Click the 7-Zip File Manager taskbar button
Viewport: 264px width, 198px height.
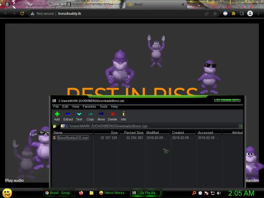pyautogui.click(x=145, y=193)
